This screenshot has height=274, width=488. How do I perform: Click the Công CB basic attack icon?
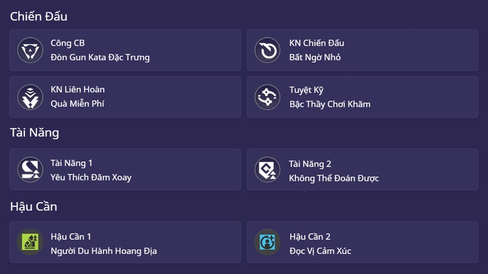28,49
